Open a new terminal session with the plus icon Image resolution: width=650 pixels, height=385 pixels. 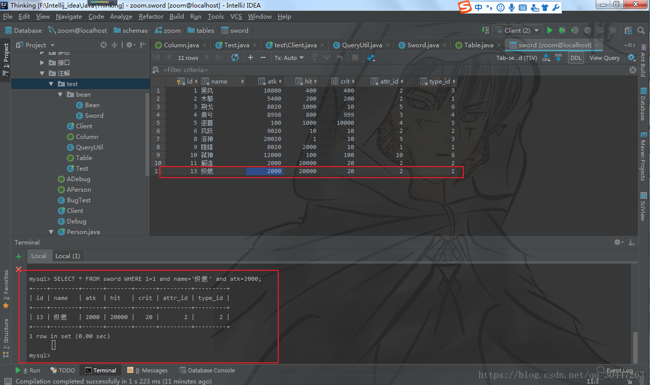[19, 256]
